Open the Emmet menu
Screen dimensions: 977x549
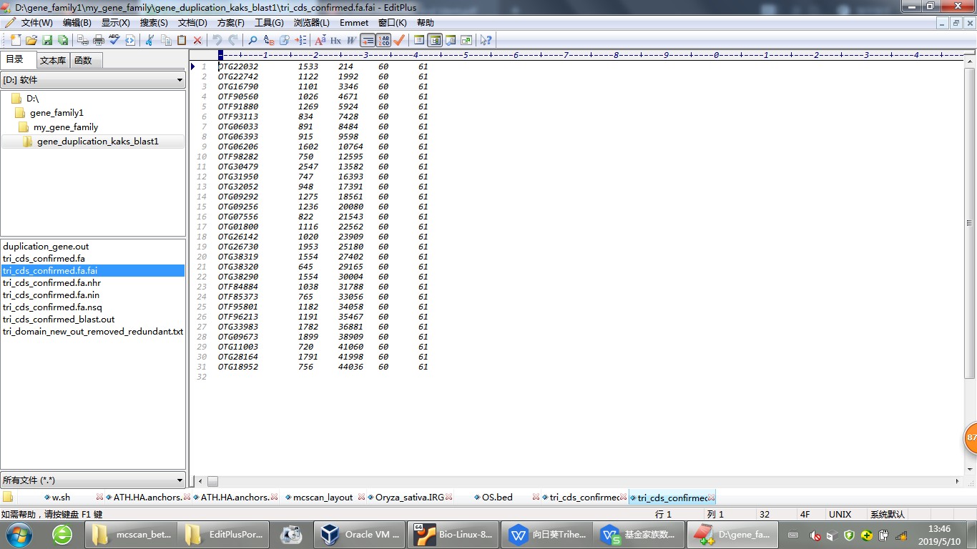pyautogui.click(x=354, y=23)
